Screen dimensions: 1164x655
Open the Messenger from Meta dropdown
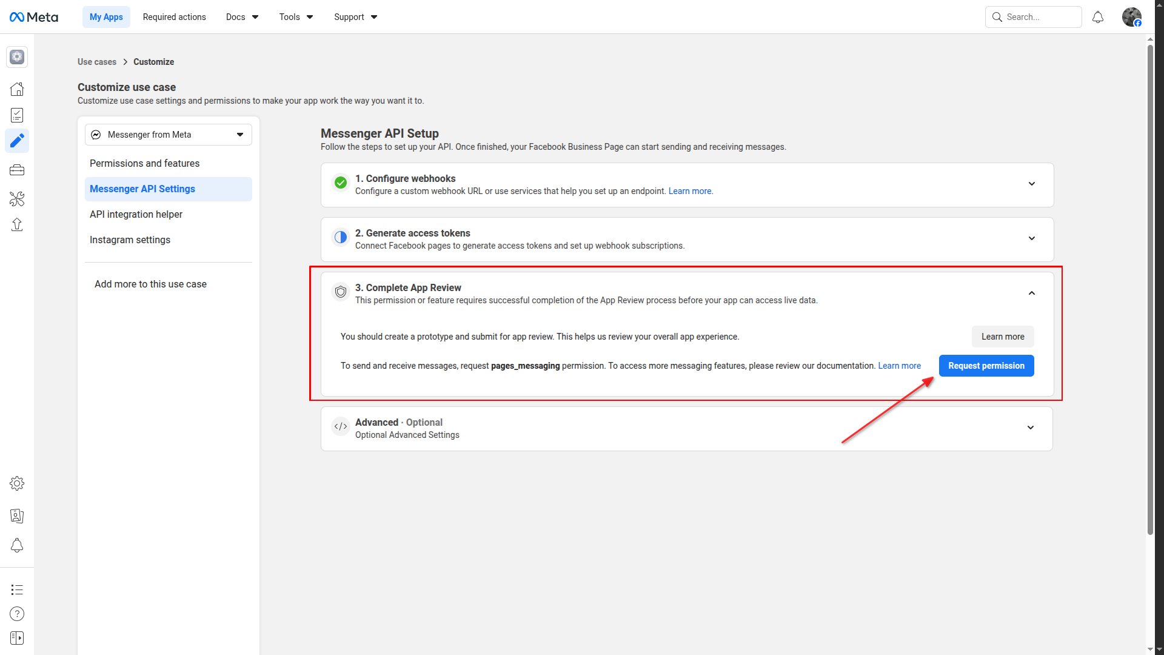click(168, 135)
